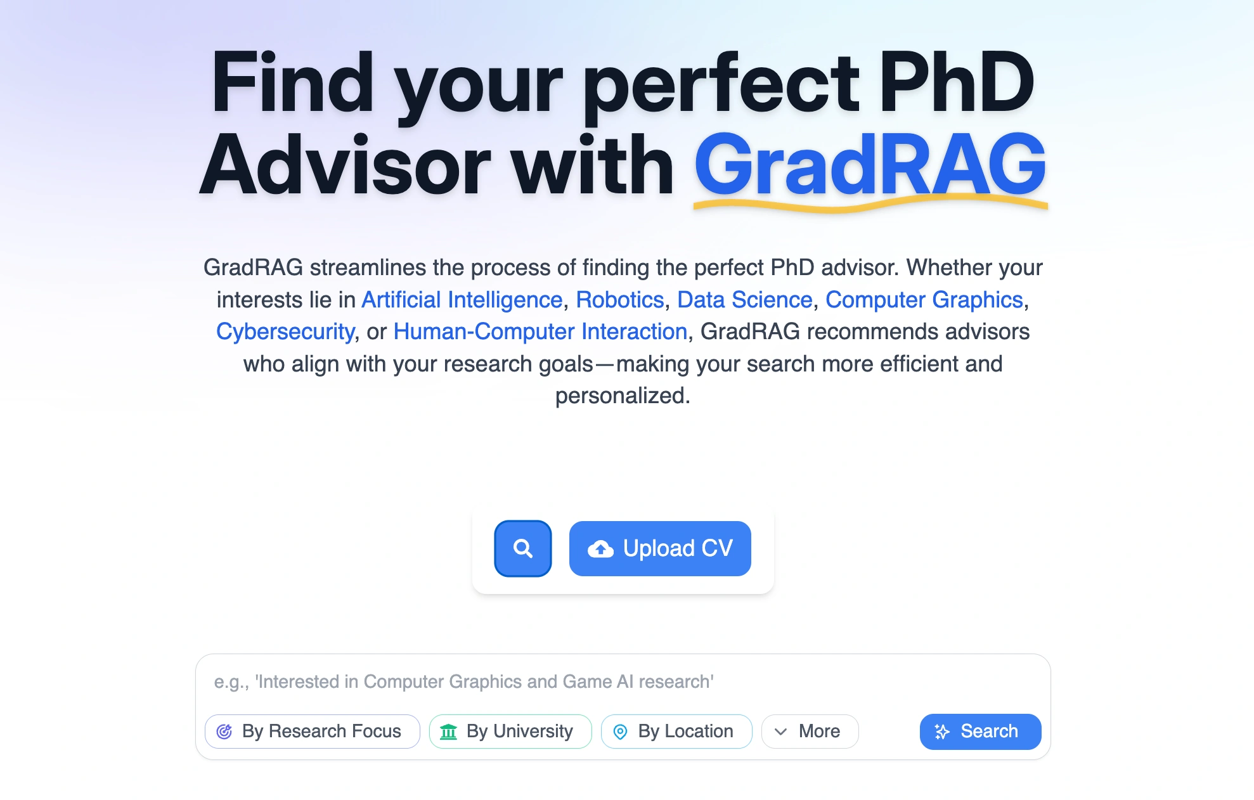The height and width of the screenshot is (800, 1254).
Task: Open the Data Science link
Action: [744, 299]
